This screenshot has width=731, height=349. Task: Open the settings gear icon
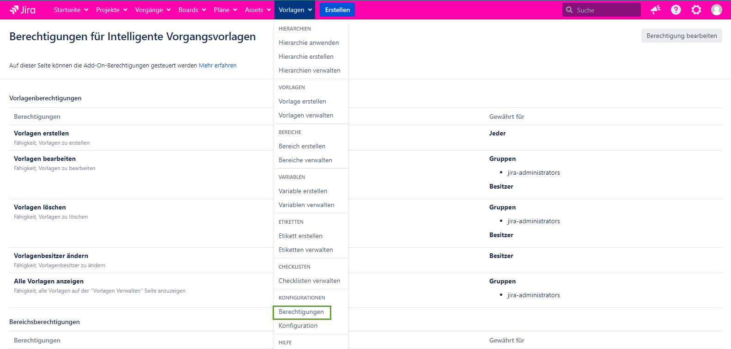point(696,10)
